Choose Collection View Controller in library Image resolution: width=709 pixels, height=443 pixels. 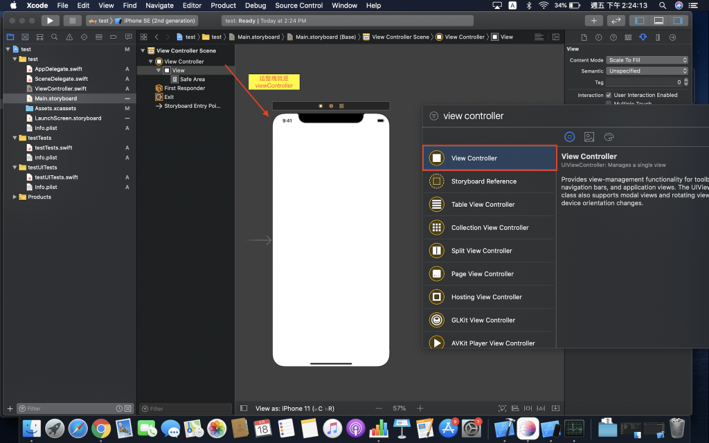(490, 227)
